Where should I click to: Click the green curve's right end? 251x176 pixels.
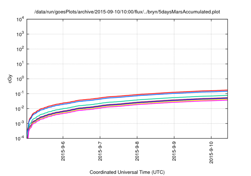(x=227, y=95)
